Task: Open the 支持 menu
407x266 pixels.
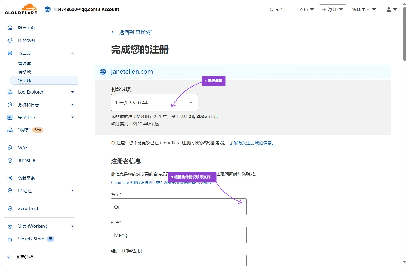Action: (306, 9)
